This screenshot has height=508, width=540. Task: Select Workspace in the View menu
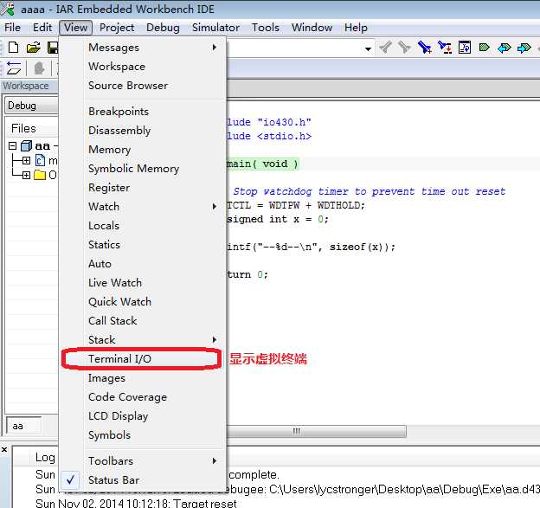(x=143, y=66)
